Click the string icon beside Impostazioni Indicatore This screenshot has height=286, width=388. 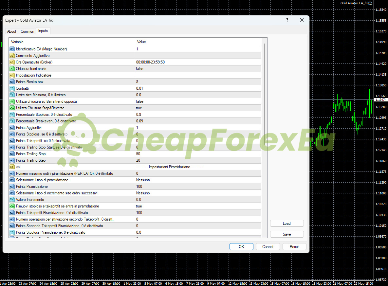click(12, 75)
